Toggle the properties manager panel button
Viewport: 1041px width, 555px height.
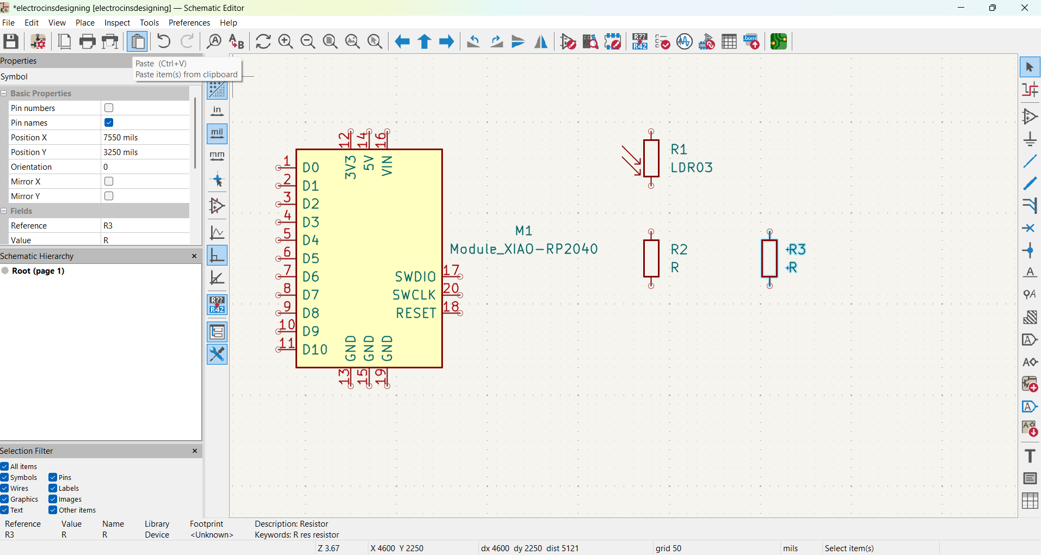[217, 332]
